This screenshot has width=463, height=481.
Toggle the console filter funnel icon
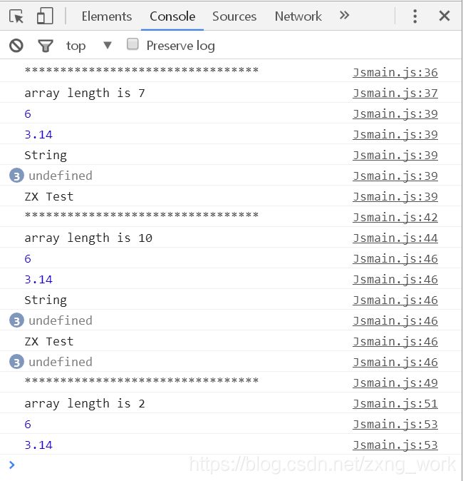46,46
